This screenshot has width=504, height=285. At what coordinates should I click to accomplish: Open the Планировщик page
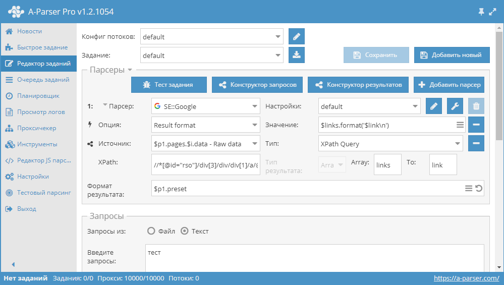(x=38, y=96)
